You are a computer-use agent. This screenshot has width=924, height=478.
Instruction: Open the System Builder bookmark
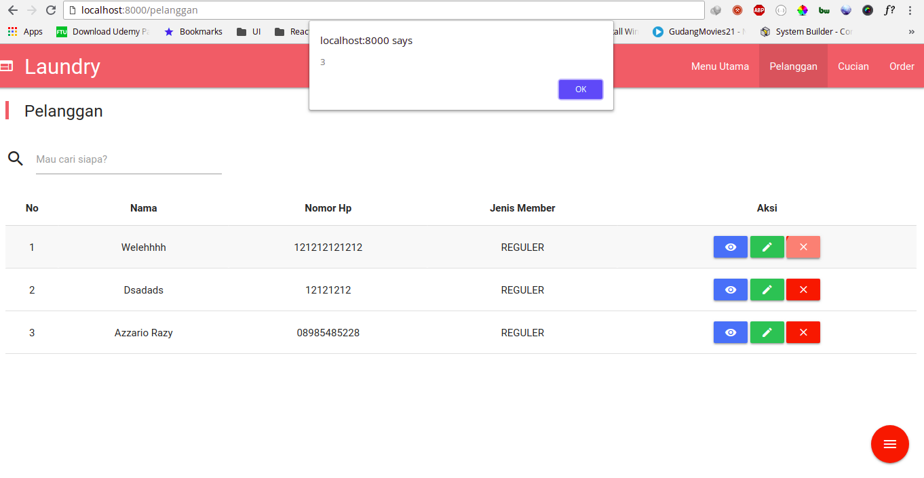[806, 31]
